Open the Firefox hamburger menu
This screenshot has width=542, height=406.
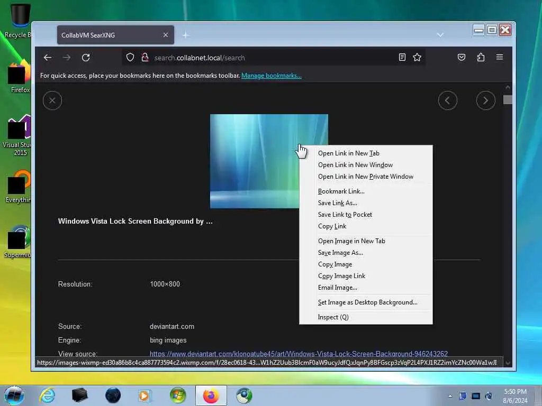pos(500,57)
